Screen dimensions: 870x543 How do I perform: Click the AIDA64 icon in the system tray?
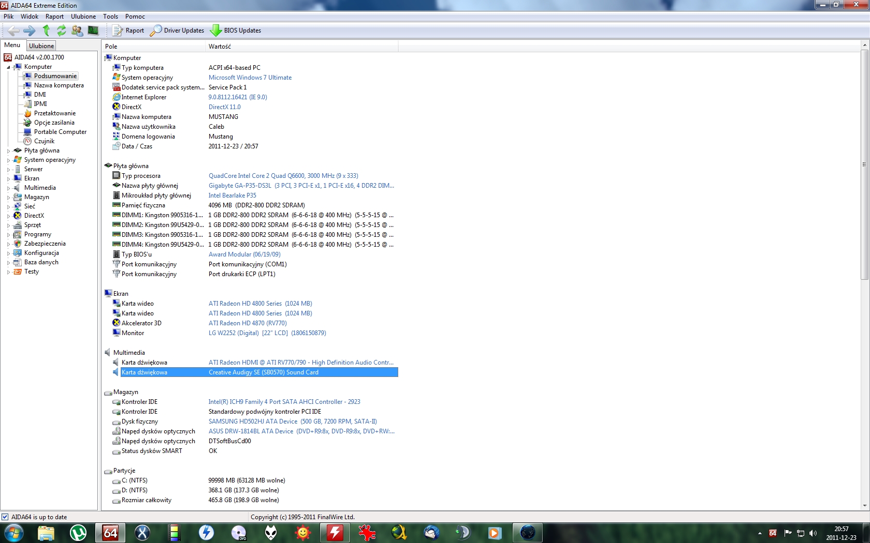[773, 533]
